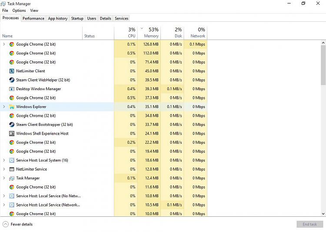Select the Windows Shell Experience Host row name
326x232 pixels.
(x=42, y=134)
